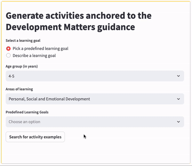Select the 'Pick a predefined learning goal' radio button
Image resolution: width=192 pixels, height=166 pixels.
(8, 48)
